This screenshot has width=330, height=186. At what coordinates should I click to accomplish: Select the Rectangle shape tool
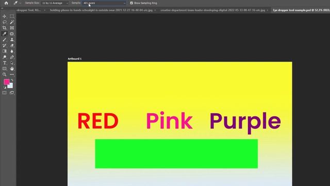pyautogui.click(x=5, y=69)
